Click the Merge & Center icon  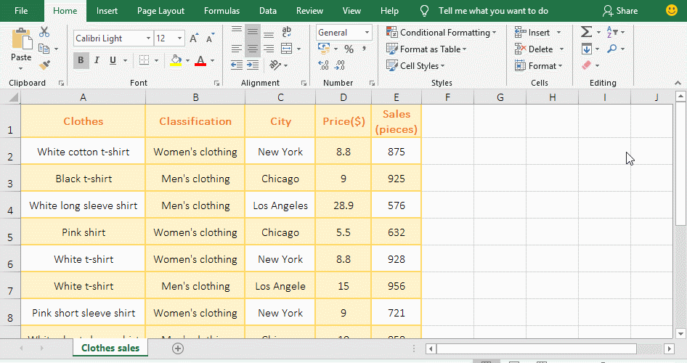[x=287, y=49]
